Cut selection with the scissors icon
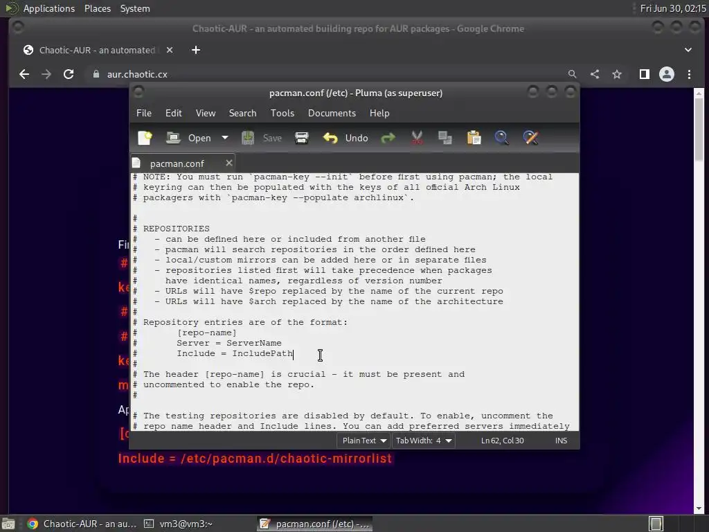This screenshot has height=532, width=709. 417,138
